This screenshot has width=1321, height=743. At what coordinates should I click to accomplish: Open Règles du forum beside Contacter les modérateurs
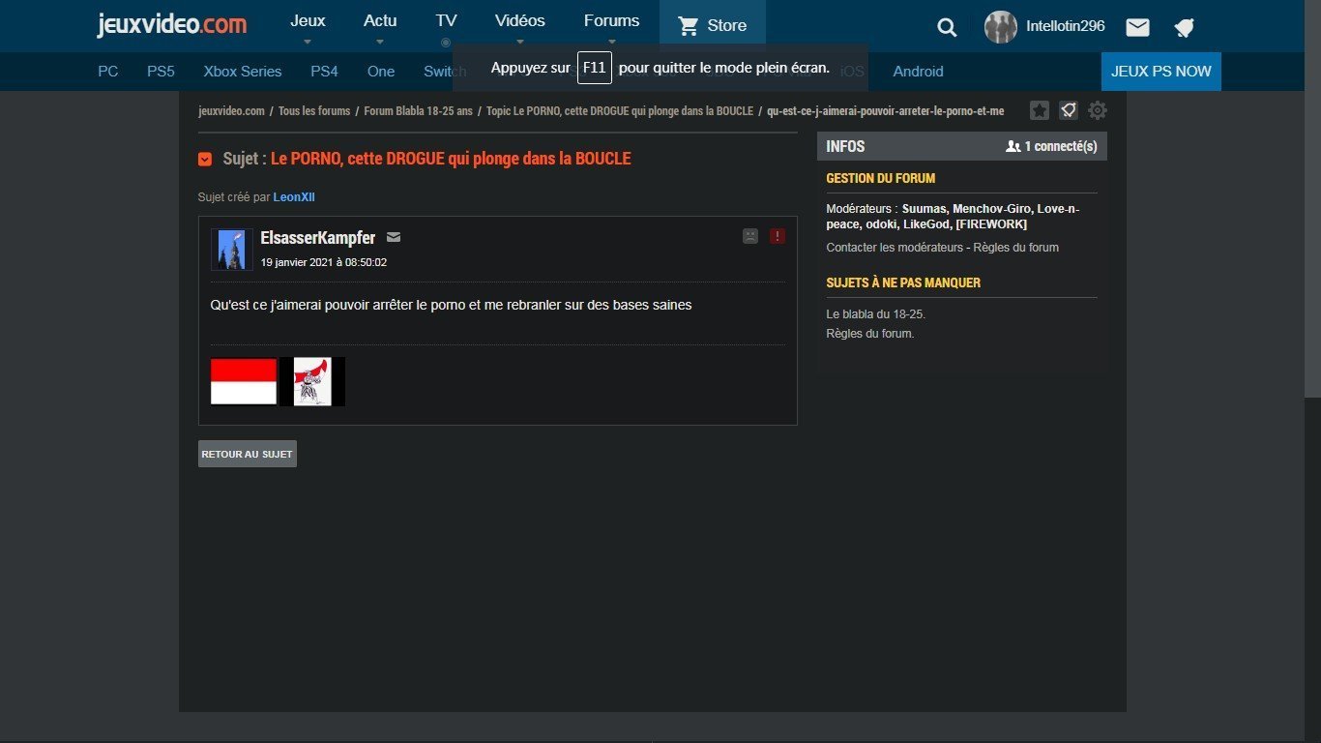[1015, 248]
